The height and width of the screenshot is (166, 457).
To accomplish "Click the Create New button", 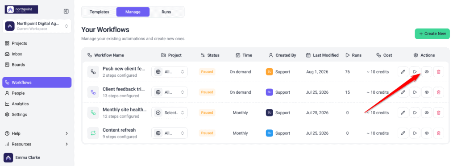I will 432,33.
